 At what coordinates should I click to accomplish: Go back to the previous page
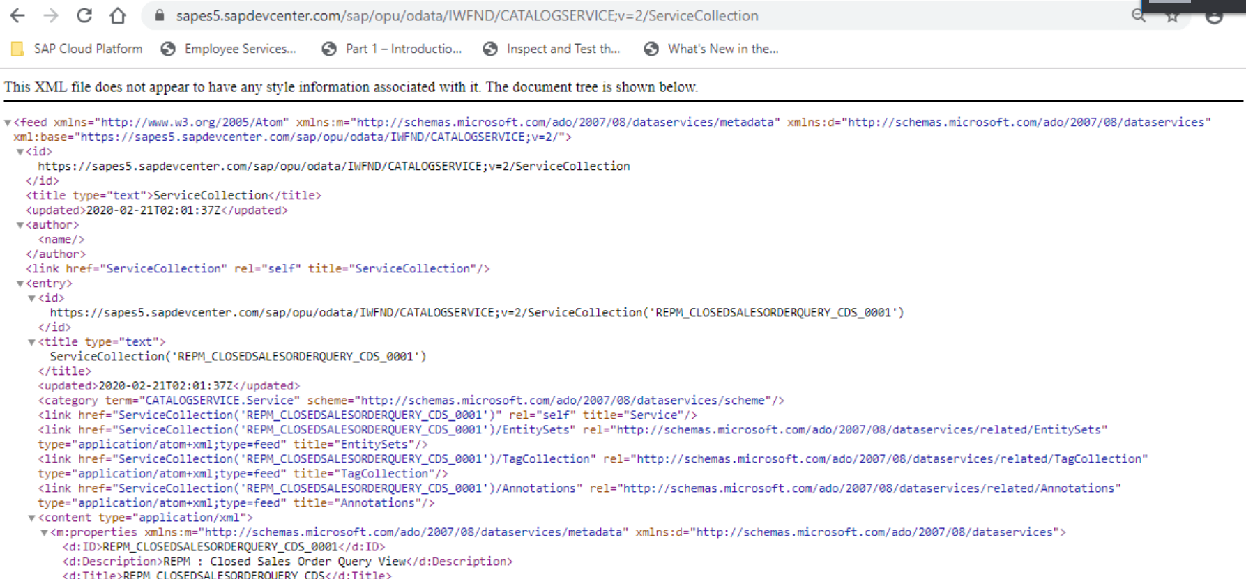(x=17, y=15)
